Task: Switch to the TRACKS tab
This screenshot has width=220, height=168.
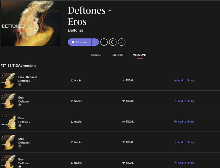Action: tap(96, 55)
